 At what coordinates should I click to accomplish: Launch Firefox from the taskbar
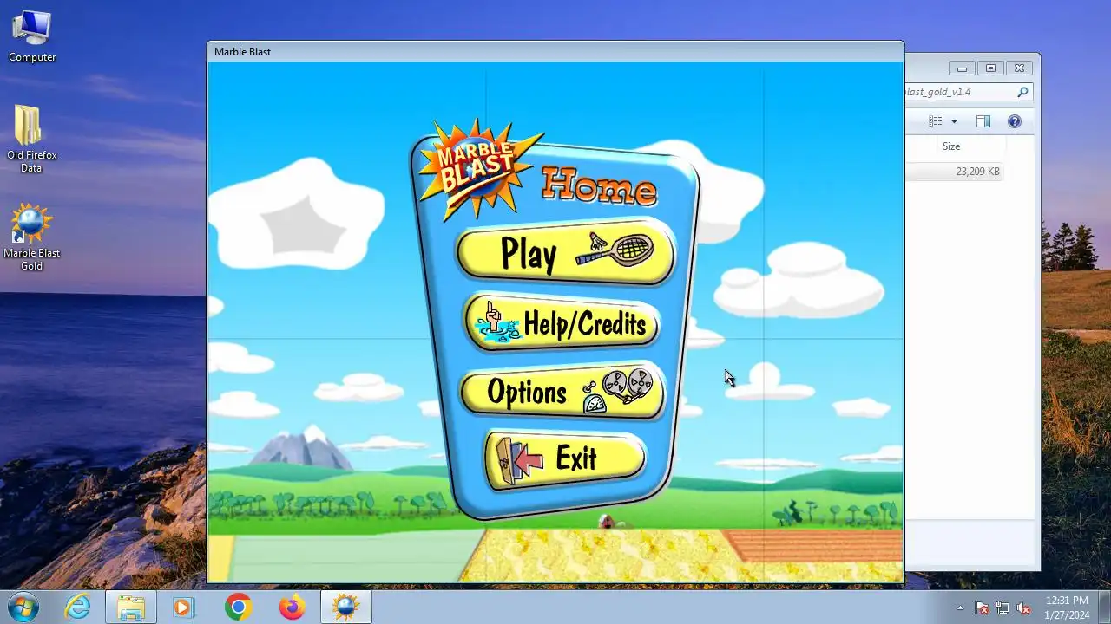(292, 607)
